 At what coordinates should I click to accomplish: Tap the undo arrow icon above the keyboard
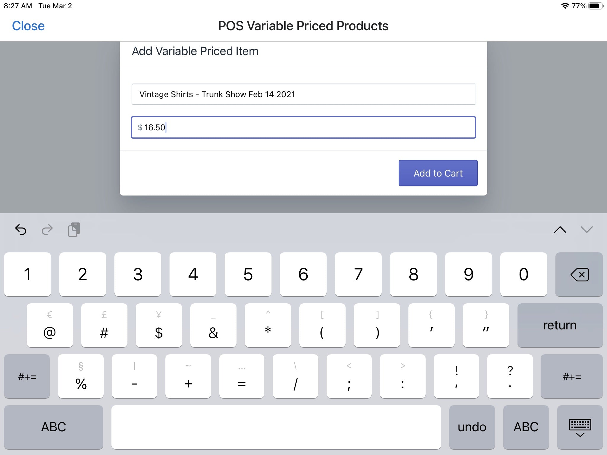pyautogui.click(x=21, y=230)
